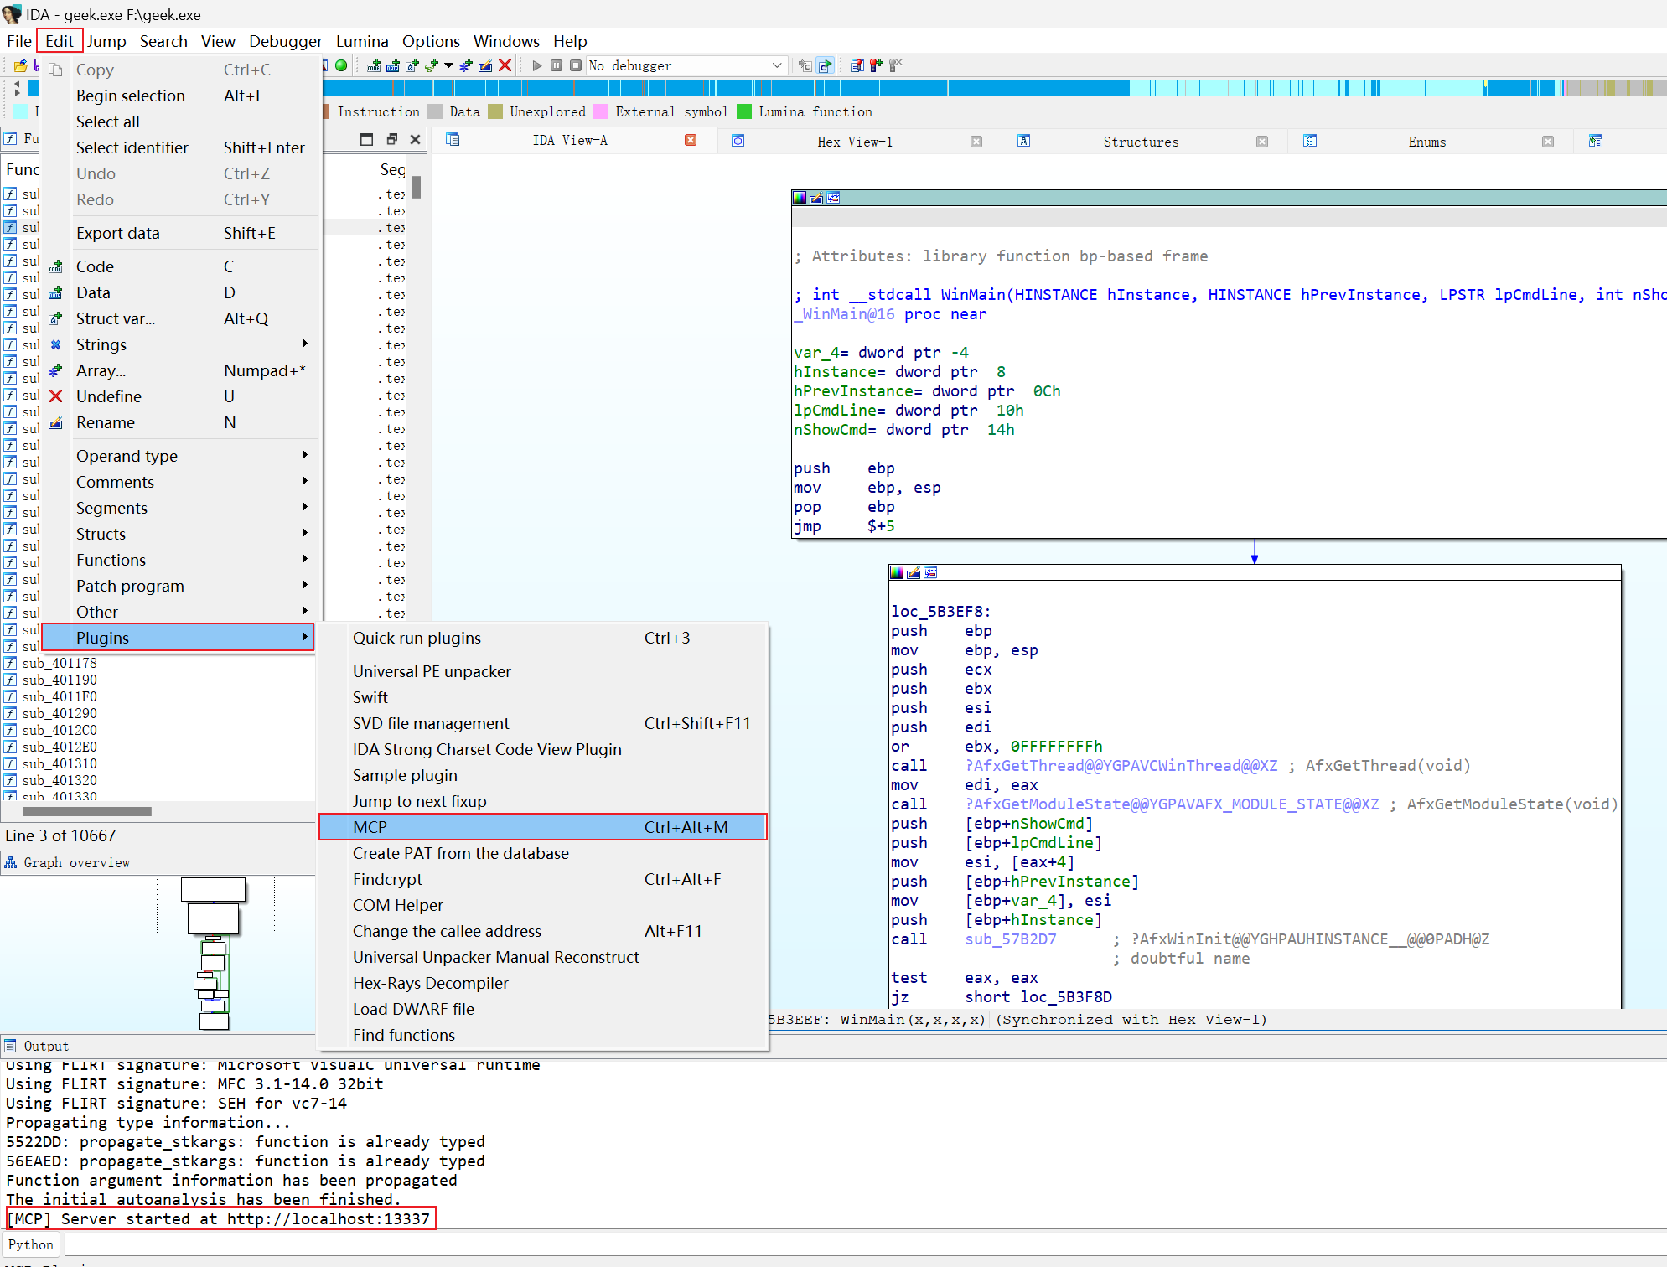Close the IDA View-A tab
The width and height of the screenshot is (1667, 1267).
tap(691, 141)
